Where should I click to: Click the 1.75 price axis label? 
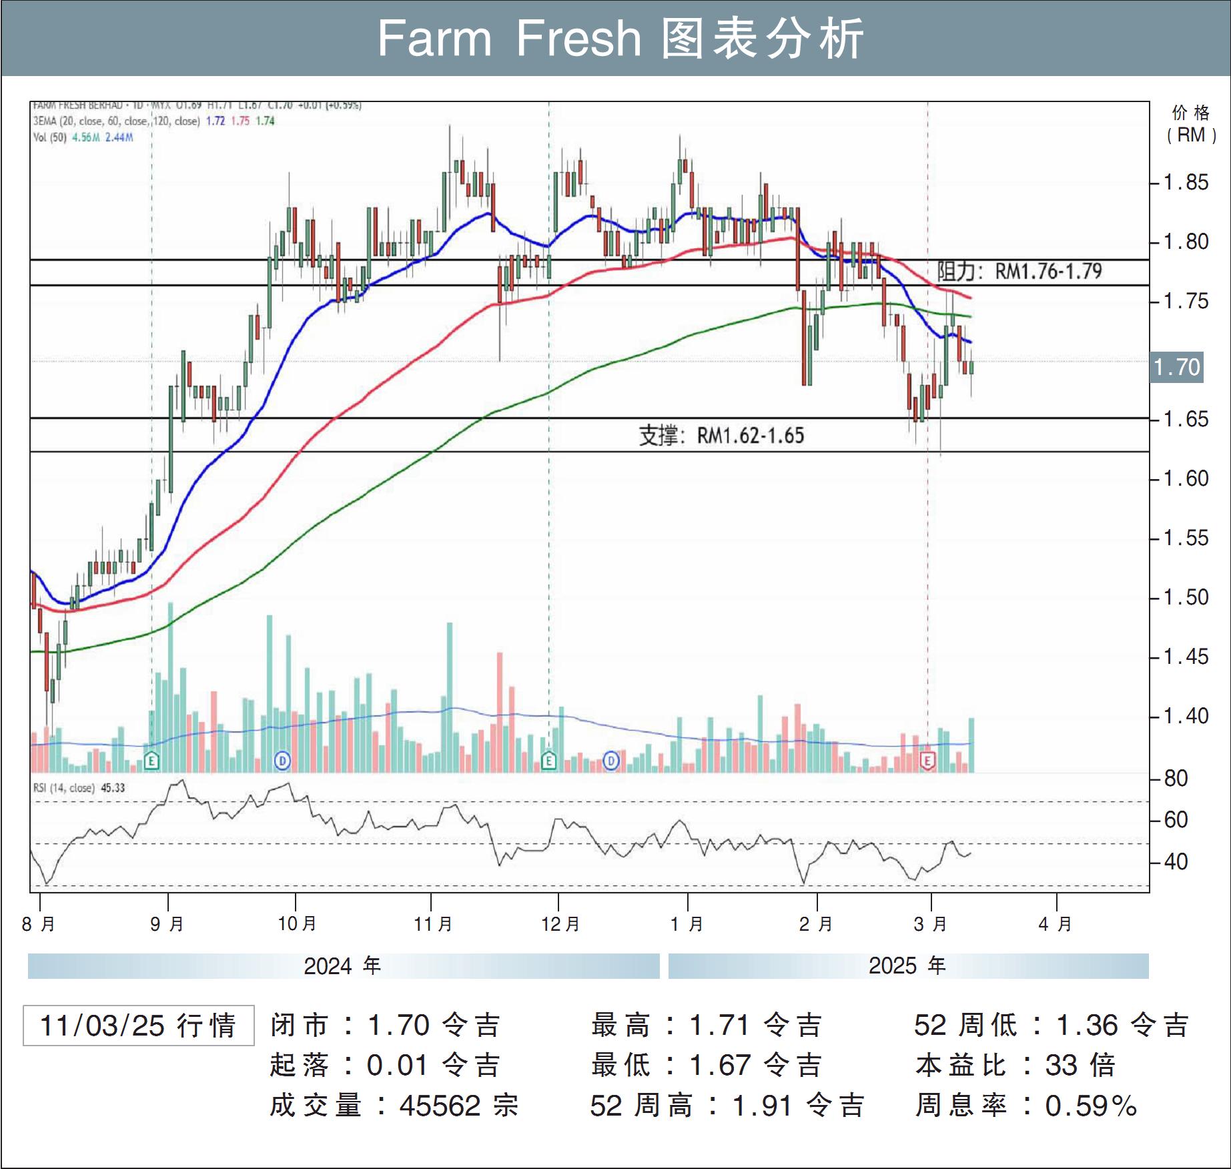pos(1186,301)
